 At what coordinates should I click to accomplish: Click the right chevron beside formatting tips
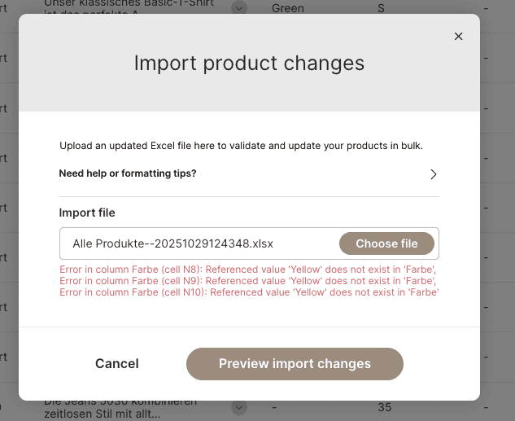[434, 174]
